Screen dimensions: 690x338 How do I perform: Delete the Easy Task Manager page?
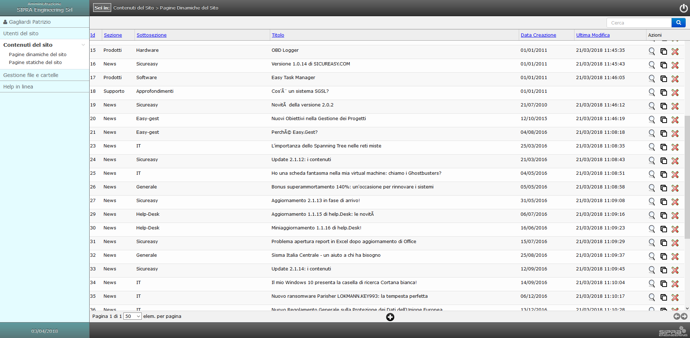pyautogui.click(x=675, y=79)
